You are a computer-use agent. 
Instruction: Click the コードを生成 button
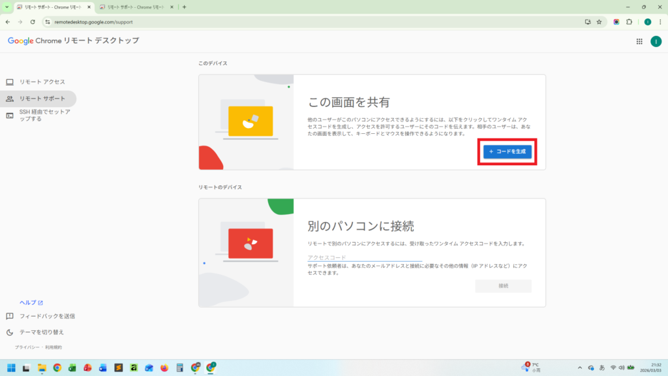(508, 151)
